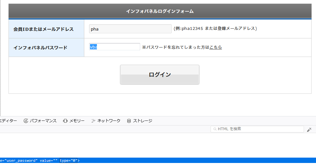This screenshot has height=168, width=316.
Task: Click the magnifier icon in HTML search
Action: (x=215, y=129)
